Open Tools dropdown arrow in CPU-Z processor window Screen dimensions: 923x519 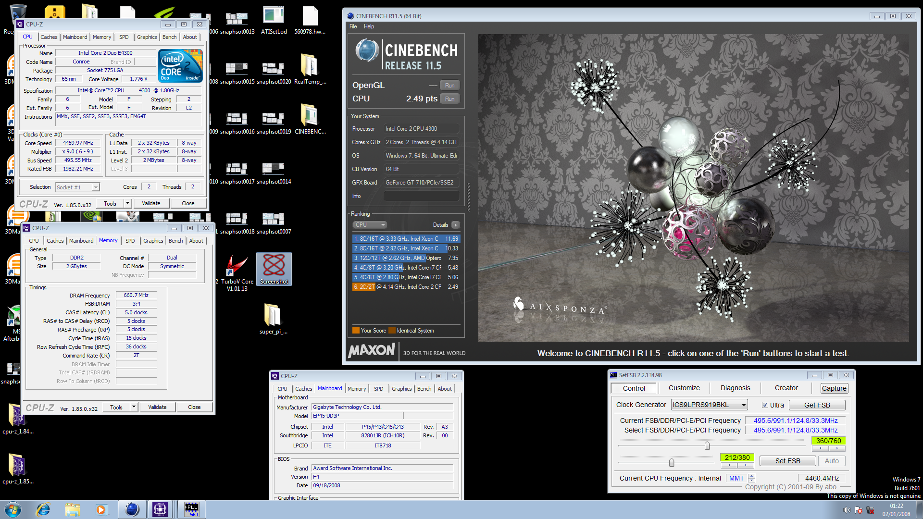pos(127,203)
